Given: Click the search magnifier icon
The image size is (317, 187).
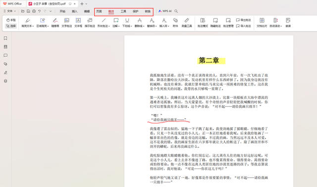Looking at the screenshot, I should (x=176, y=11).
